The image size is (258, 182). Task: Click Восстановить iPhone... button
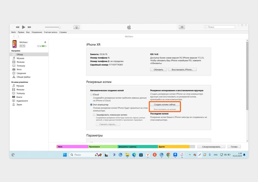click(x=182, y=70)
